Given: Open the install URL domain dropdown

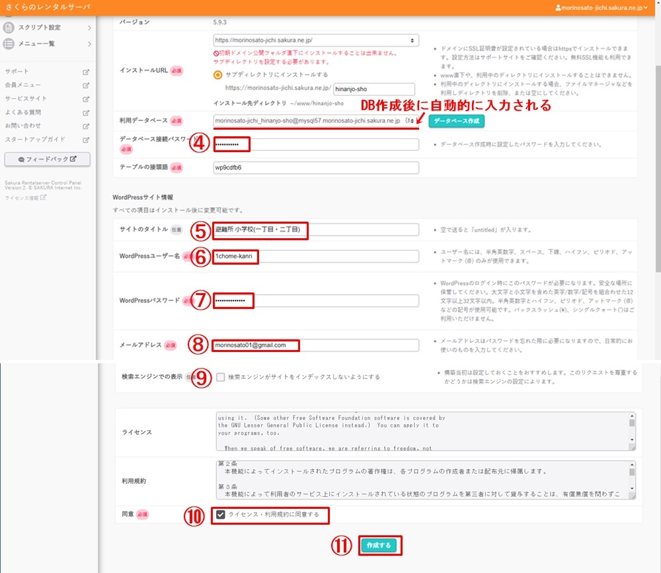Looking at the screenshot, I should pos(316,40).
